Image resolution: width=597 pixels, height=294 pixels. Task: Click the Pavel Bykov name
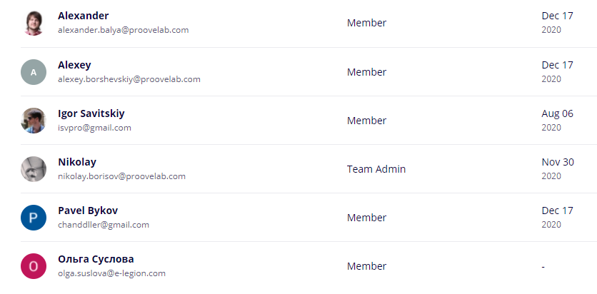coord(88,211)
